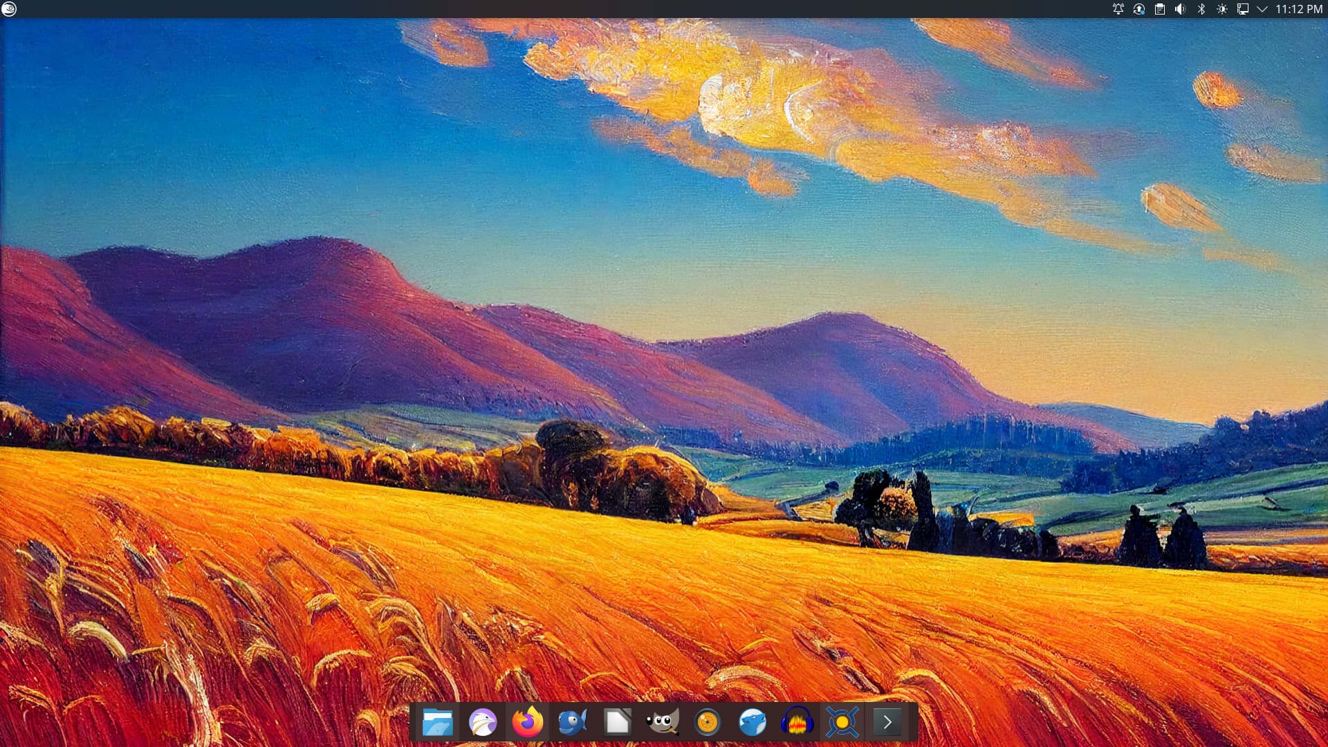Expand the dock with right arrow button

887,723
